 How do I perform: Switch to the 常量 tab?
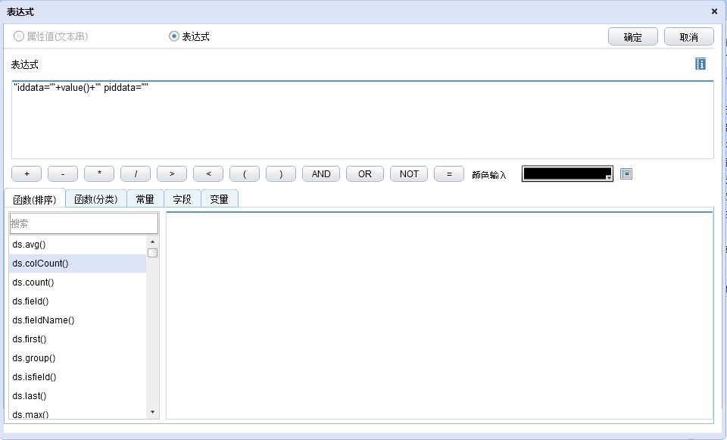point(145,199)
